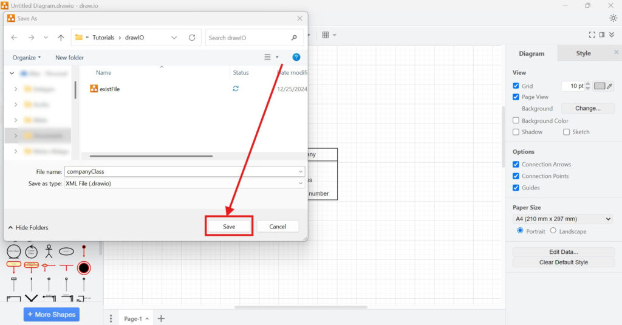The width and height of the screenshot is (622, 325).
Task: Open the help icon in Save As dialog
Action: pos(296,57)
